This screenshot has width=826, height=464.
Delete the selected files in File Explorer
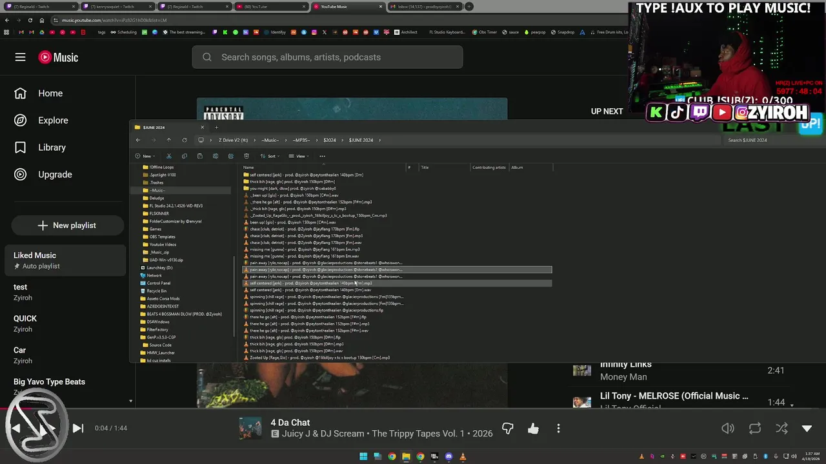(247, 156)
